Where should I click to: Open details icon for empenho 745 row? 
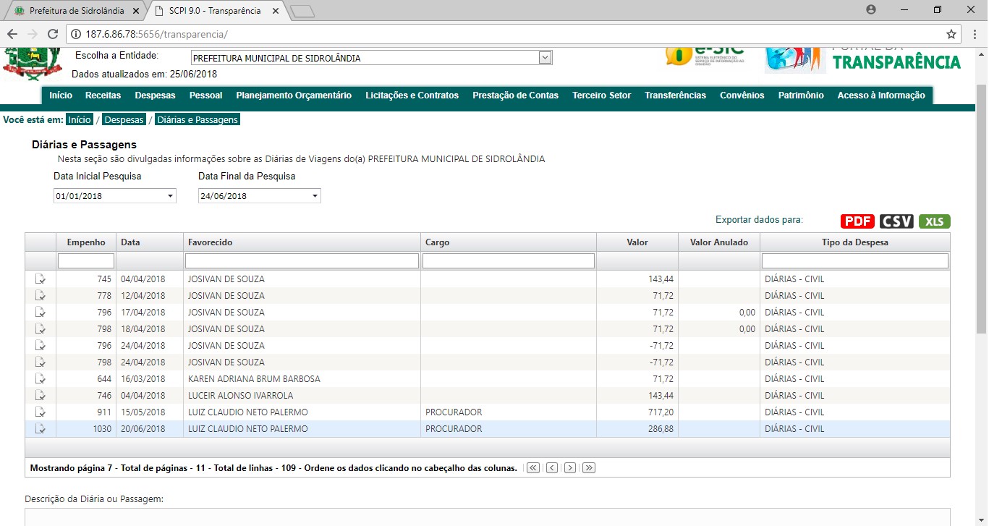tap(41, 279)
